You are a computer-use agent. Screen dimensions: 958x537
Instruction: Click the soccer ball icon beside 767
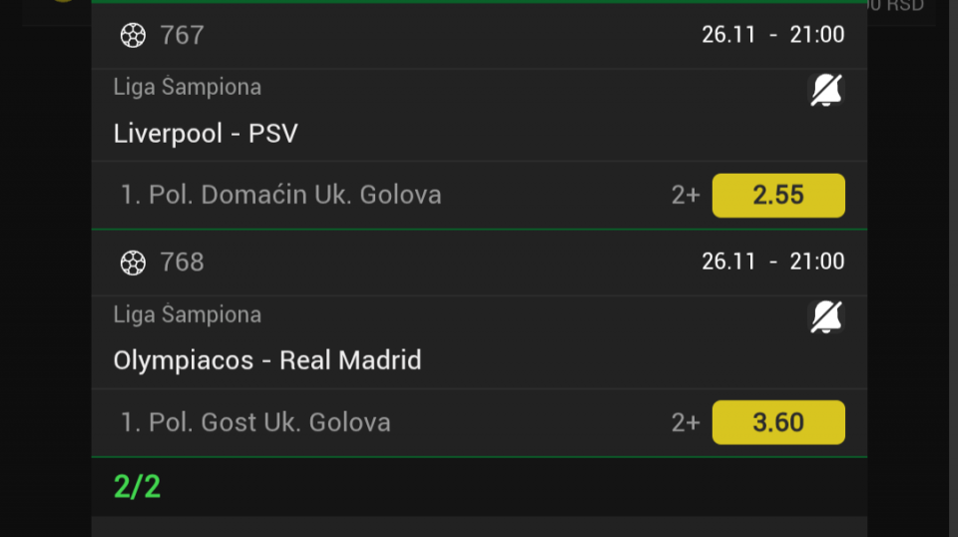(x=133, y=36)
